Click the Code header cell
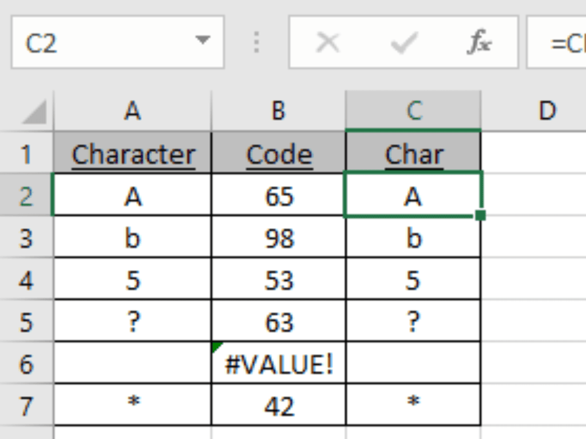 click(x=279, y=154)
